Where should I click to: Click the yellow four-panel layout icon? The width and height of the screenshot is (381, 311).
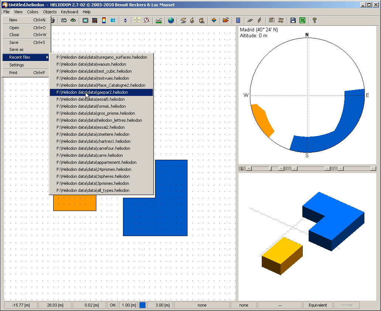tap(137, 20)
